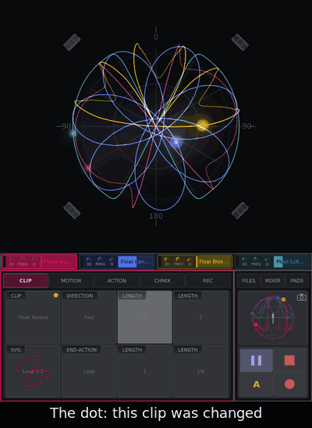Click the top-left speaker icon
Screen dimensions: 312x428
click(x=72, y=42)
